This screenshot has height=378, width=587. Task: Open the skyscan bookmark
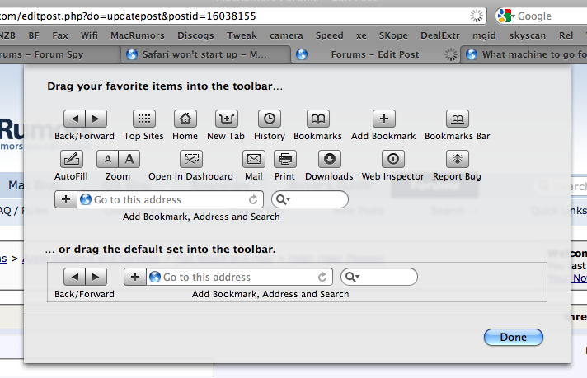[527, 35]
